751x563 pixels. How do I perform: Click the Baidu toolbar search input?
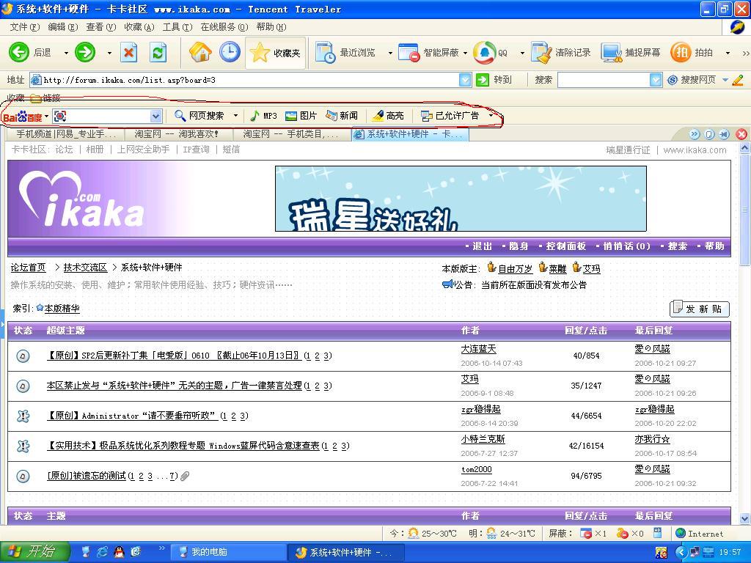click(x=108, y=116)
